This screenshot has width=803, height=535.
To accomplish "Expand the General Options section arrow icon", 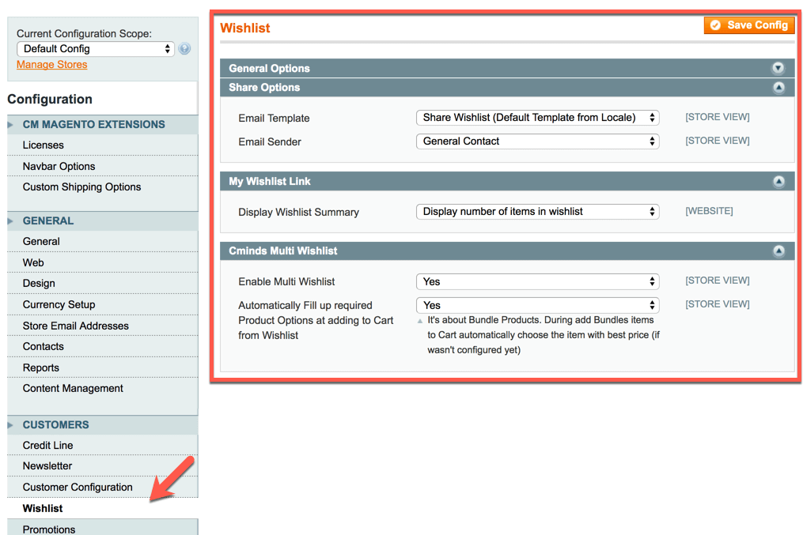I will click(x=778, y=69).
